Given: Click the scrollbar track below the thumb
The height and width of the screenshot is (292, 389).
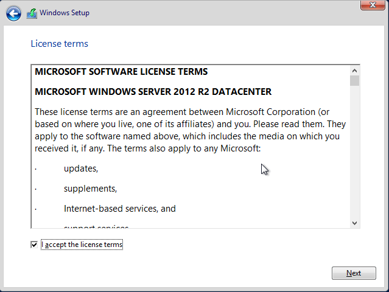Looking at the screenshot, I should 354,152.
